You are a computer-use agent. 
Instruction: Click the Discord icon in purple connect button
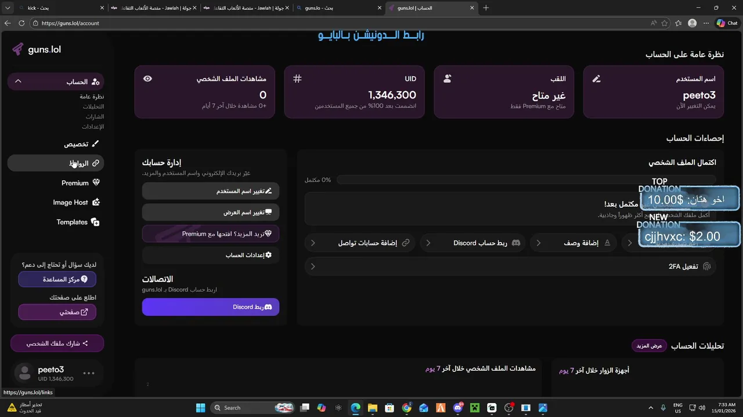268,307
